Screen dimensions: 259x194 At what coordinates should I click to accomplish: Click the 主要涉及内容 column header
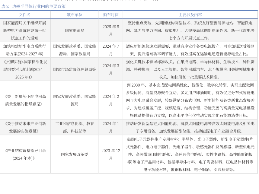pos(190,15)
